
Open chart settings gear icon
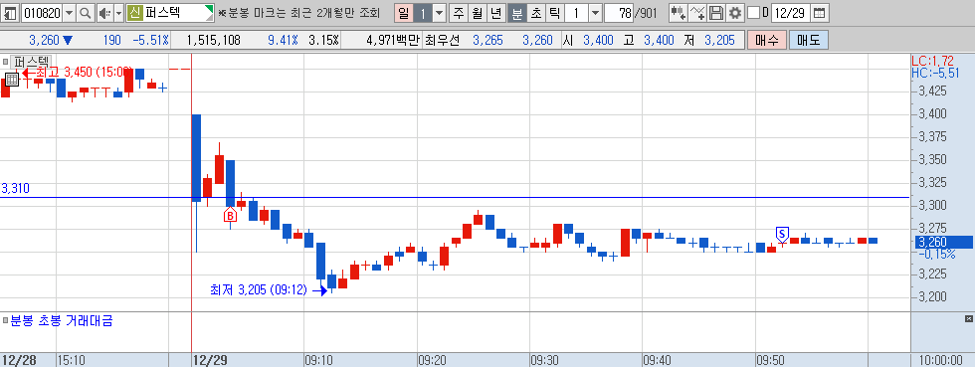[735, 13]
